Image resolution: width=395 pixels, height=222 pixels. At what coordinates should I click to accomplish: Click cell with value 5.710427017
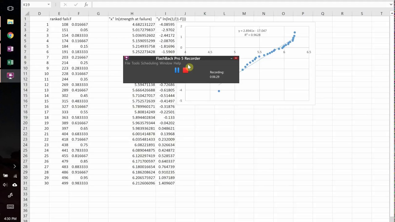pyautogui.click(x=132, y=96)
